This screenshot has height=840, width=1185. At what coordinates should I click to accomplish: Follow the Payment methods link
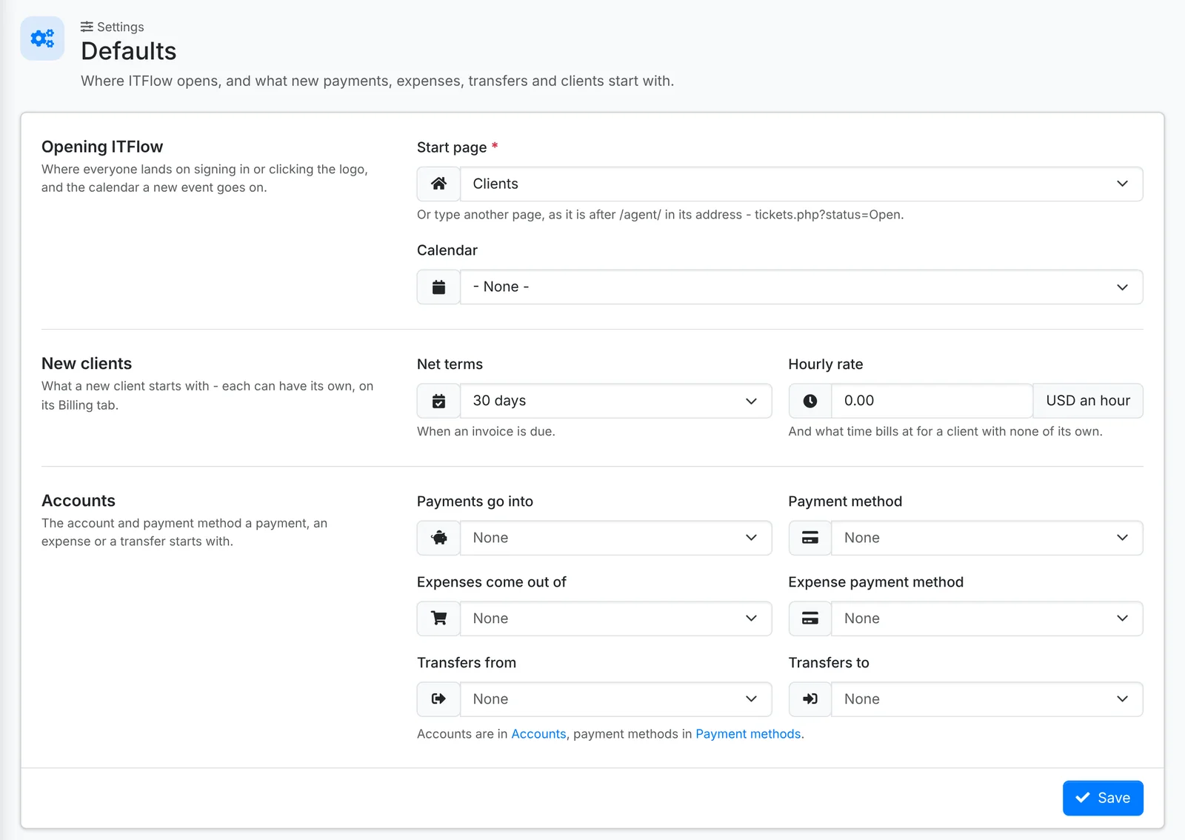tap(748, 734)
